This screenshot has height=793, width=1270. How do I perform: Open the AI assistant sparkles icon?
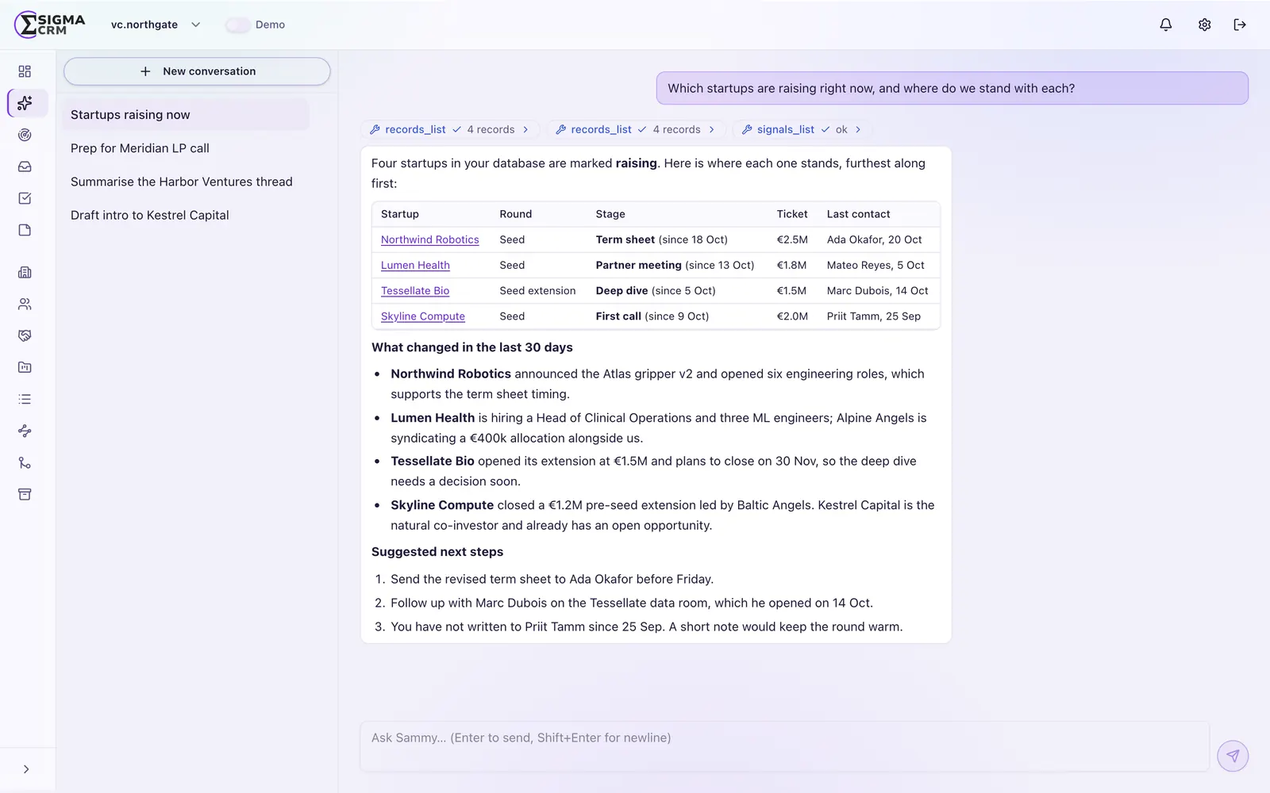pos(25,103)
